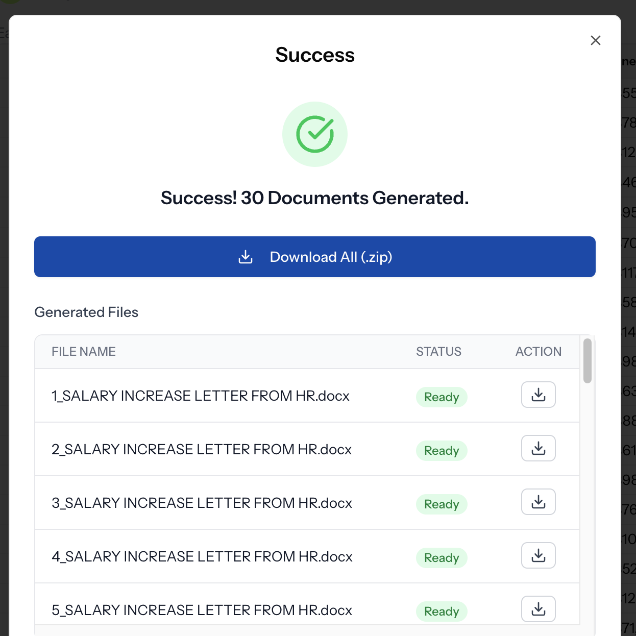Viewport: 636px width, 636px height.
Task: Click the Ready status badge of file 1
Action: pos(442,397)
